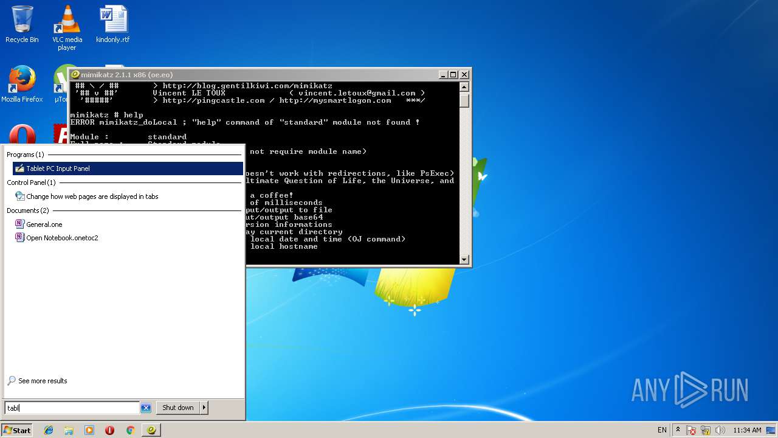The image size is (778, 438).
Task: Open the volume speaker tray icon
Action: [x=720, y=430]
